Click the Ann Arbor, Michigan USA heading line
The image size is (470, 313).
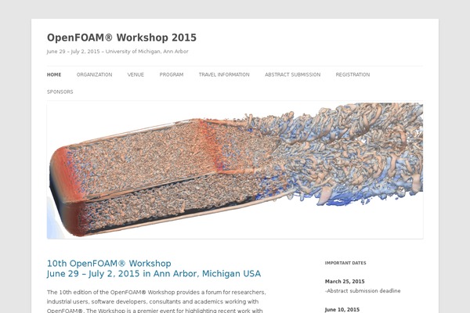click(x=154, y=274)
